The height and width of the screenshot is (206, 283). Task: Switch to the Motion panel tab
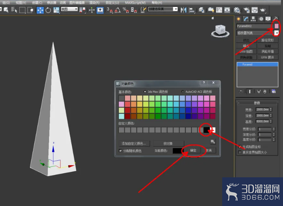point(261,19)
